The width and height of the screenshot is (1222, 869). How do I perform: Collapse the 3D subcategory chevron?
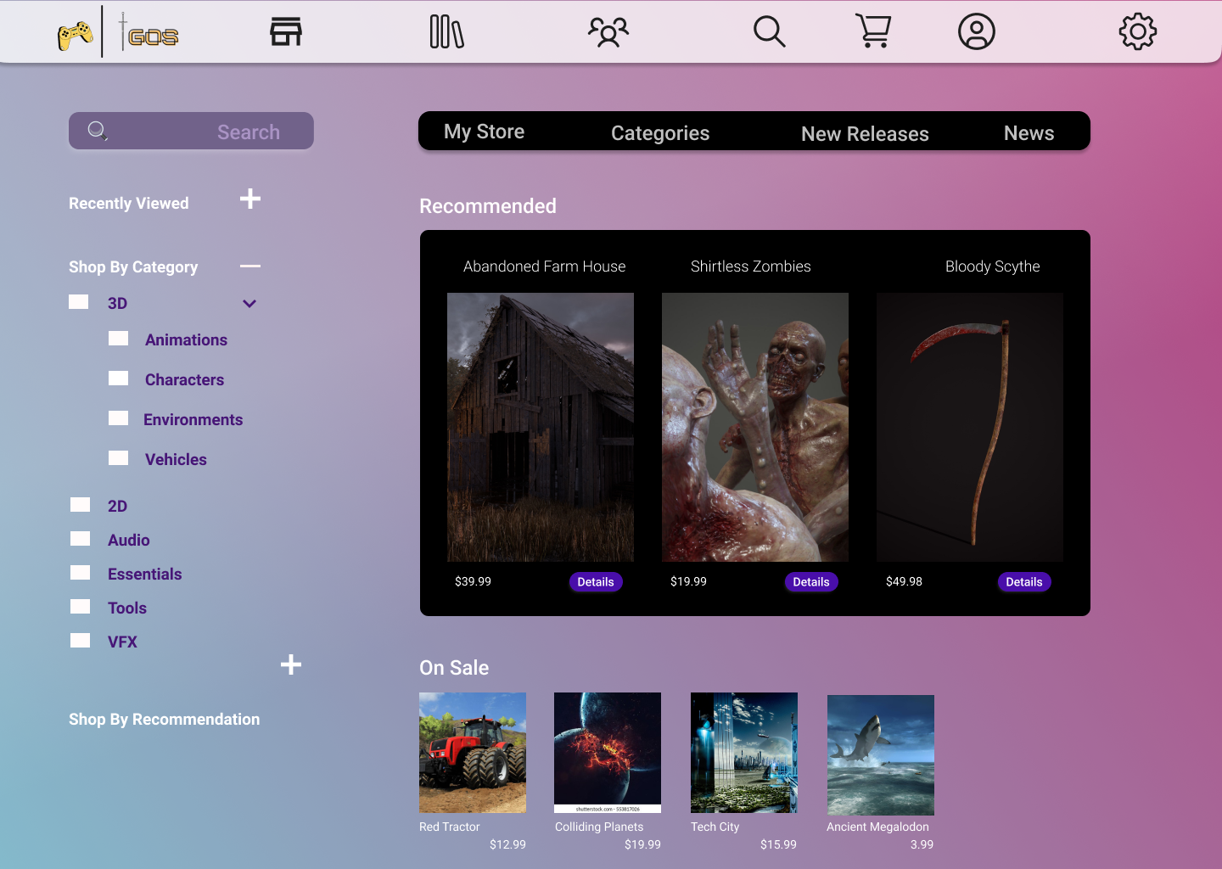pos(249,304)
